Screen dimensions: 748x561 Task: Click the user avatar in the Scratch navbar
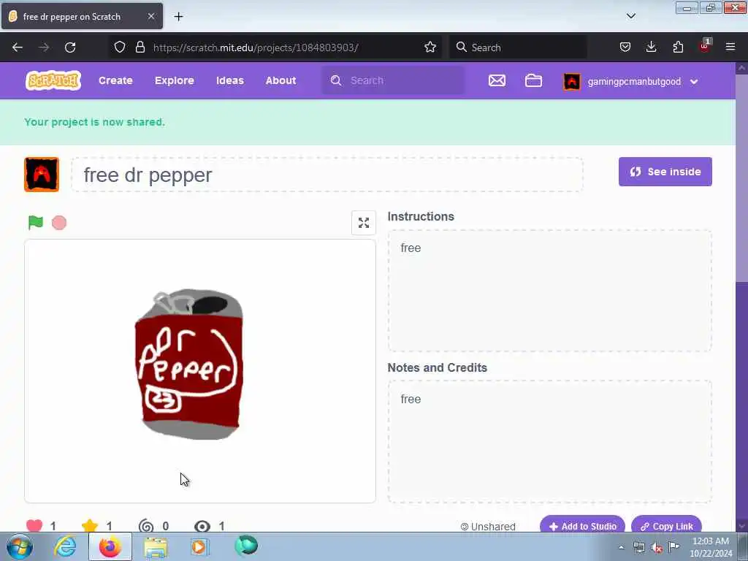pyautogui.click(x=571, y=82)
